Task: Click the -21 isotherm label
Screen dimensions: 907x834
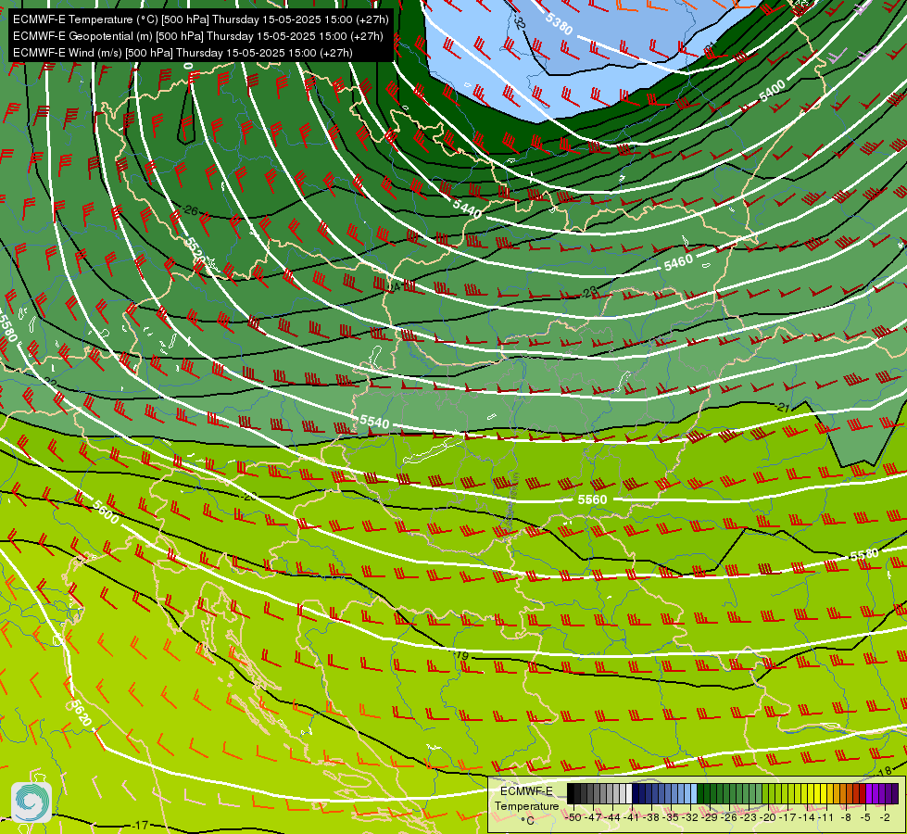Action: [x=782, y=408]
